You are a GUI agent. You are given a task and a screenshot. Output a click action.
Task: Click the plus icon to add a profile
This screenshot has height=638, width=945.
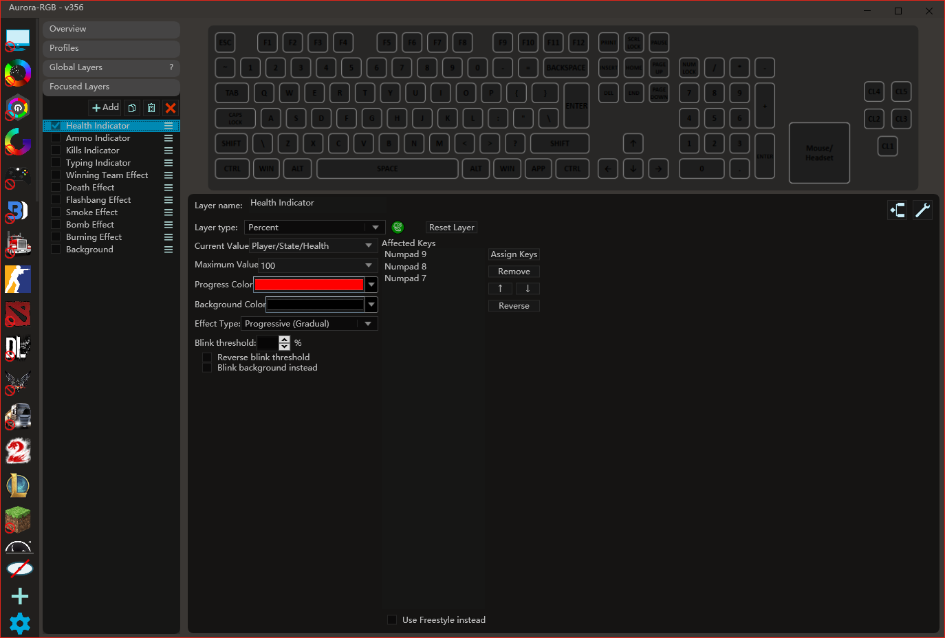(x=19, y=596)
